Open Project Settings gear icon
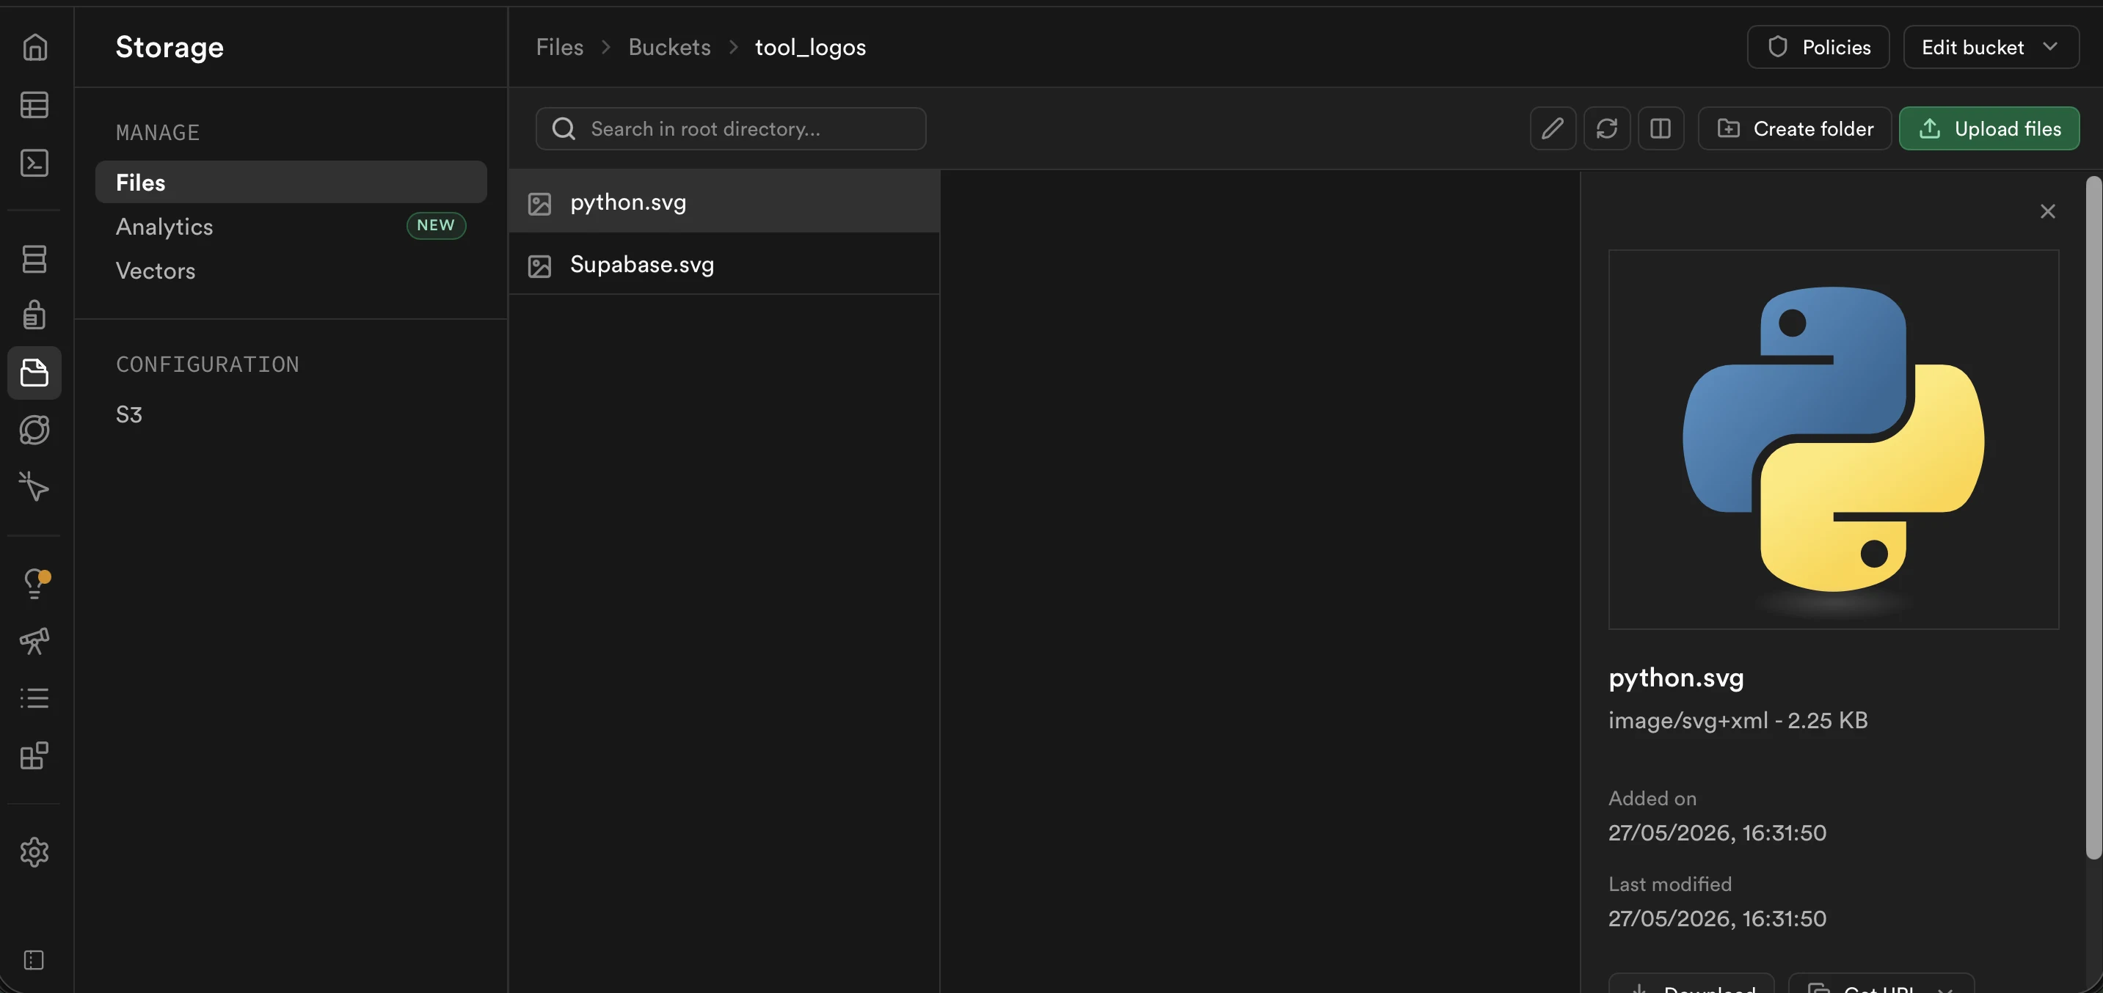The height and width of the screenshot is (993, 2103). (34, 852)
